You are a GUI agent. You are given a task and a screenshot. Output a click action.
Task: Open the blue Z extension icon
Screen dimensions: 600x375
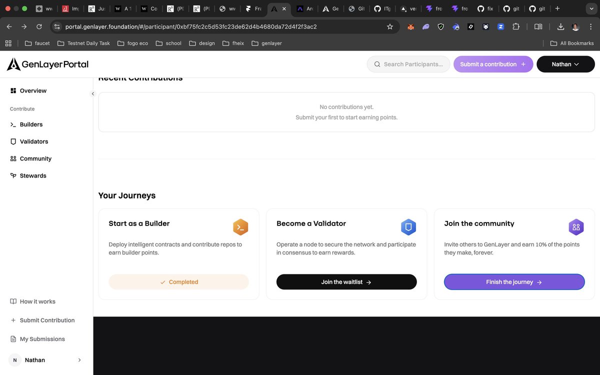501,26
